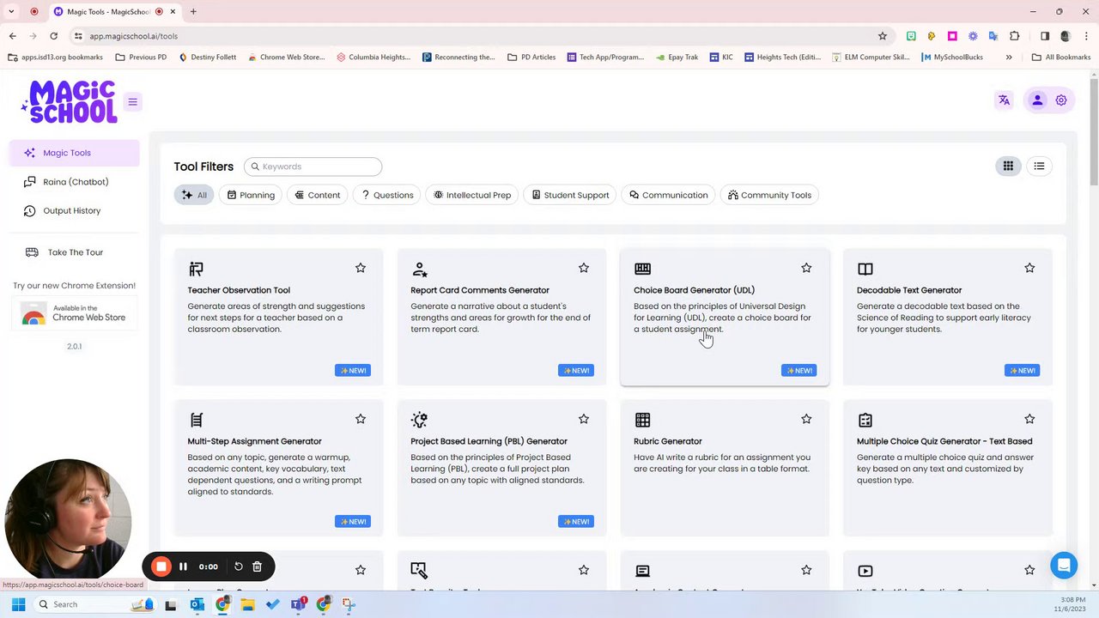Open Outlook from the taskbar
Viewport: 1099px width, 618px height.
pyautogui.click(x=197, y=604)
